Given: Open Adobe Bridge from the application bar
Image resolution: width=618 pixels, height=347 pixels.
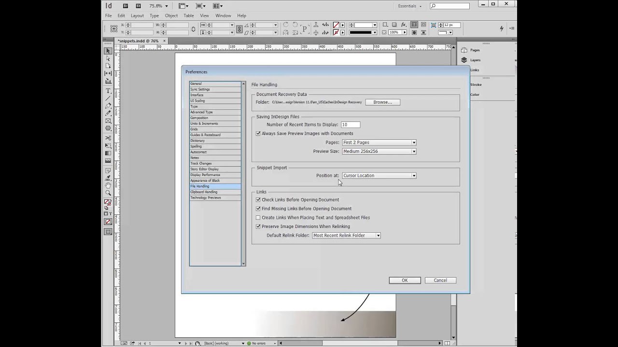Looking at the screenshot, I should coord(126,6).
